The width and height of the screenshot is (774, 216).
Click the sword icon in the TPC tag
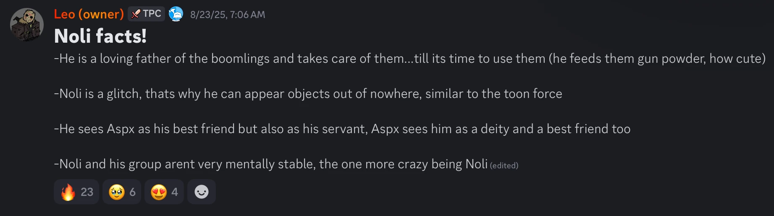pyautogui.click(x=136, y=14)
